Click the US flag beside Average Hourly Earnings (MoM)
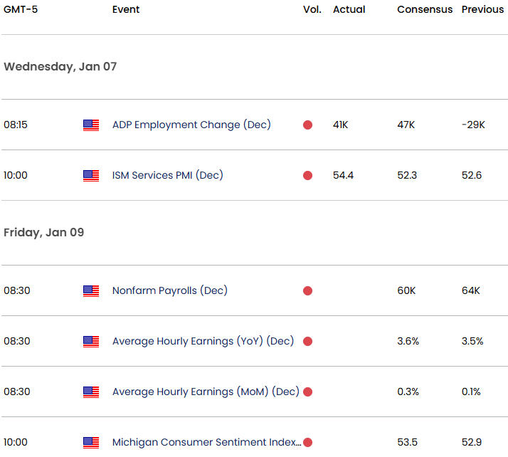The height and width of the screenshot is (457, 508). pos(91,392)
